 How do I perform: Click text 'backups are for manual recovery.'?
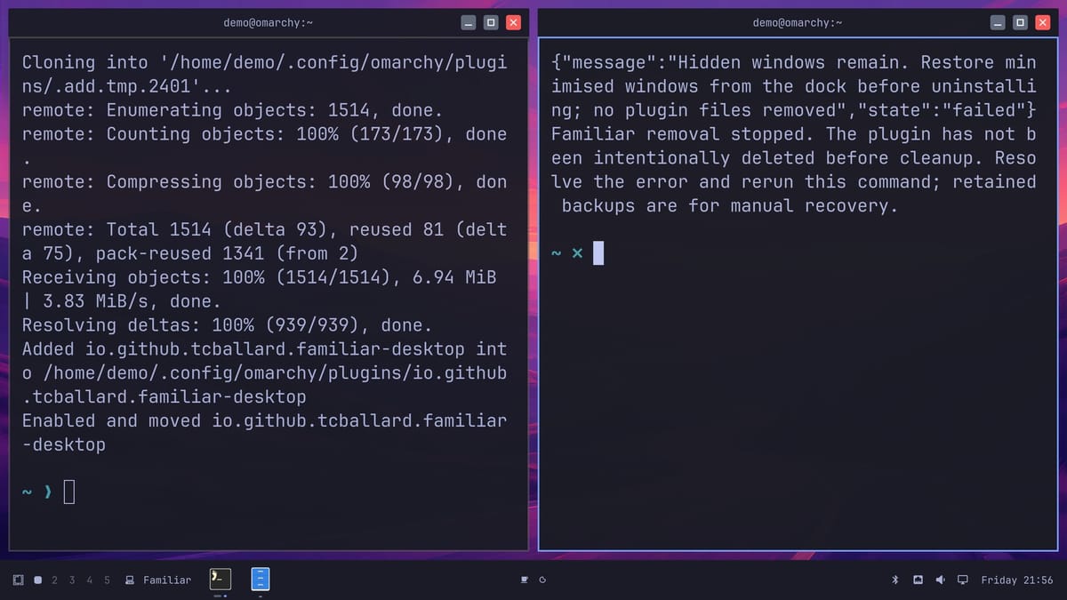click(x=730, y=205)
